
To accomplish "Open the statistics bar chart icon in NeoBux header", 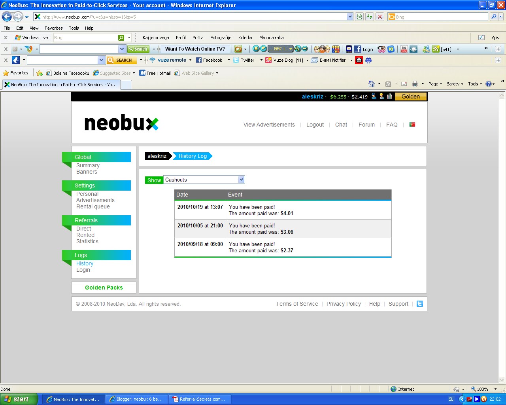I will (389, 96).
